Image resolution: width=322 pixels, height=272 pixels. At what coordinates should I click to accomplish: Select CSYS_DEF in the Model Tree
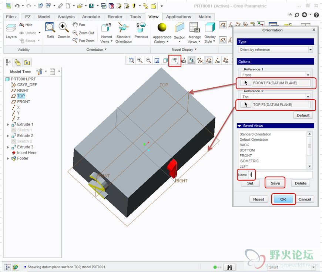24,85
